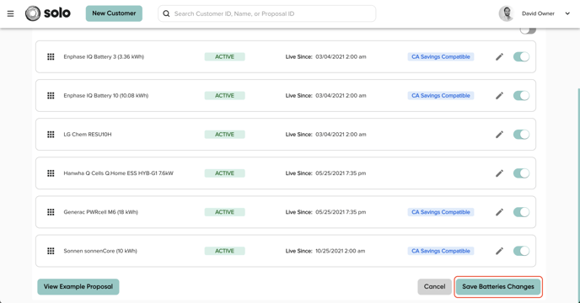
Task: Save Batteries Changes
Action: point(498,287)
